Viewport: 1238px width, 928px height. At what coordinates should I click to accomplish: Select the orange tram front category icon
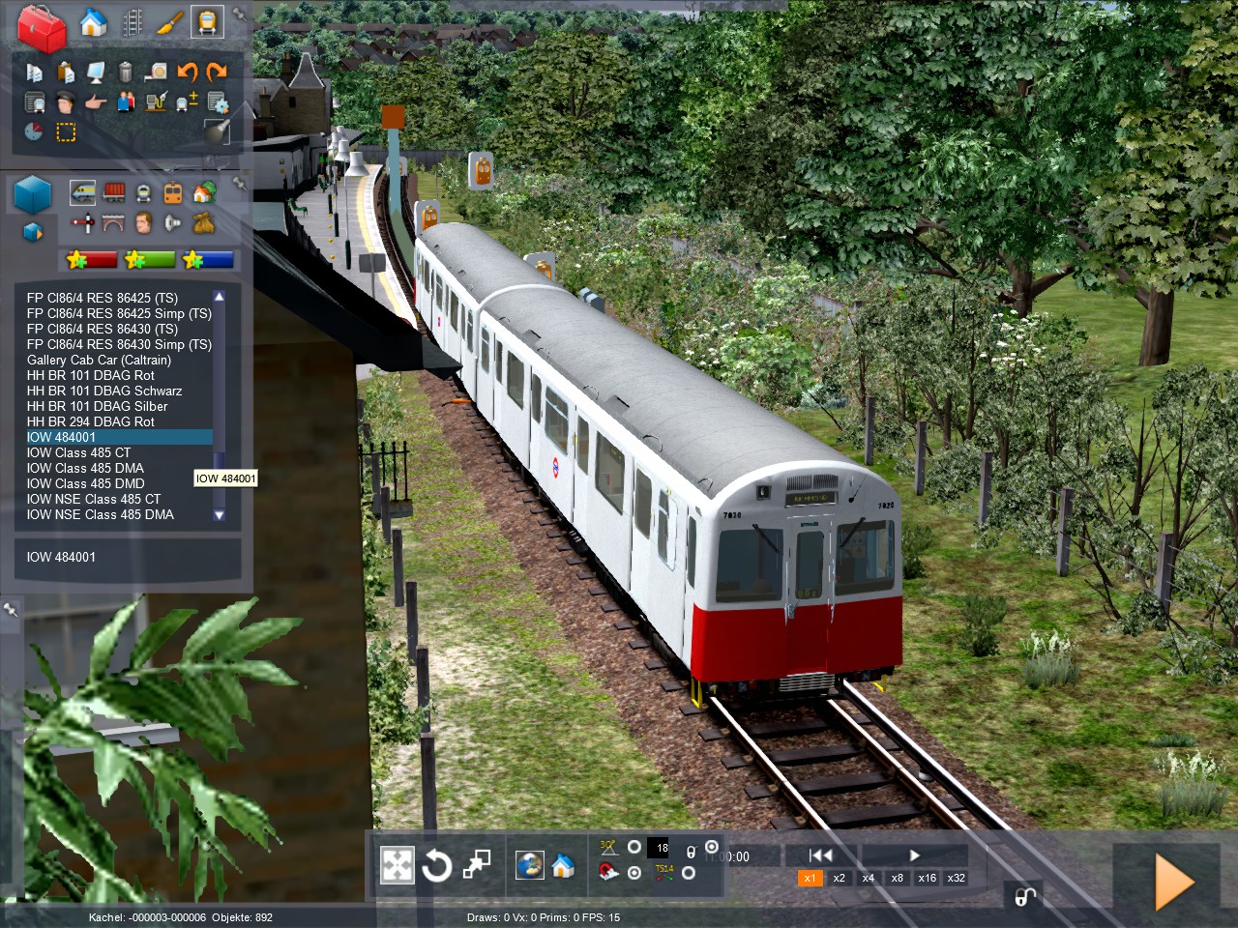pyautogui.click(x=173, y=192)
